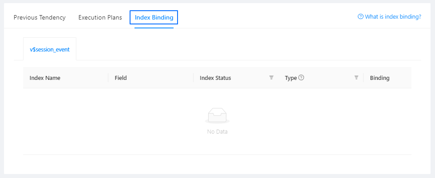Click the empty inbox No Data icon
The width and height of the screenshot is (435, 178).
pyautogui.click(x=217, y=116)
